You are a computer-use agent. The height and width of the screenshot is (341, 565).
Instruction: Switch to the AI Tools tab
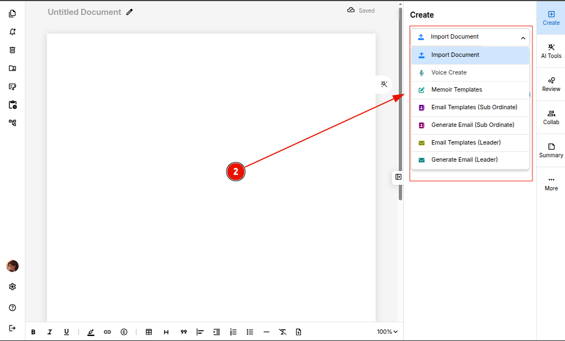(x=551, y=51)
